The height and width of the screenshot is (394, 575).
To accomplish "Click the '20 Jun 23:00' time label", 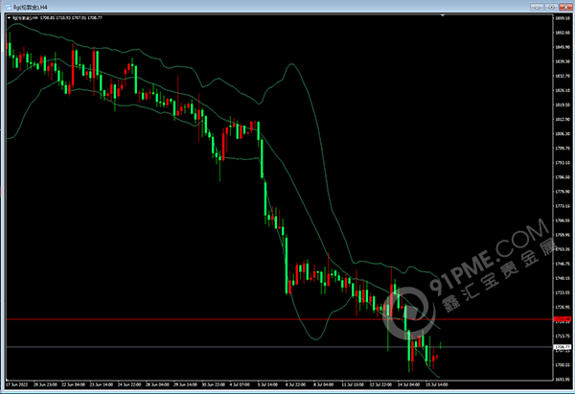I will pyautogui.click(x=45, y=384).
